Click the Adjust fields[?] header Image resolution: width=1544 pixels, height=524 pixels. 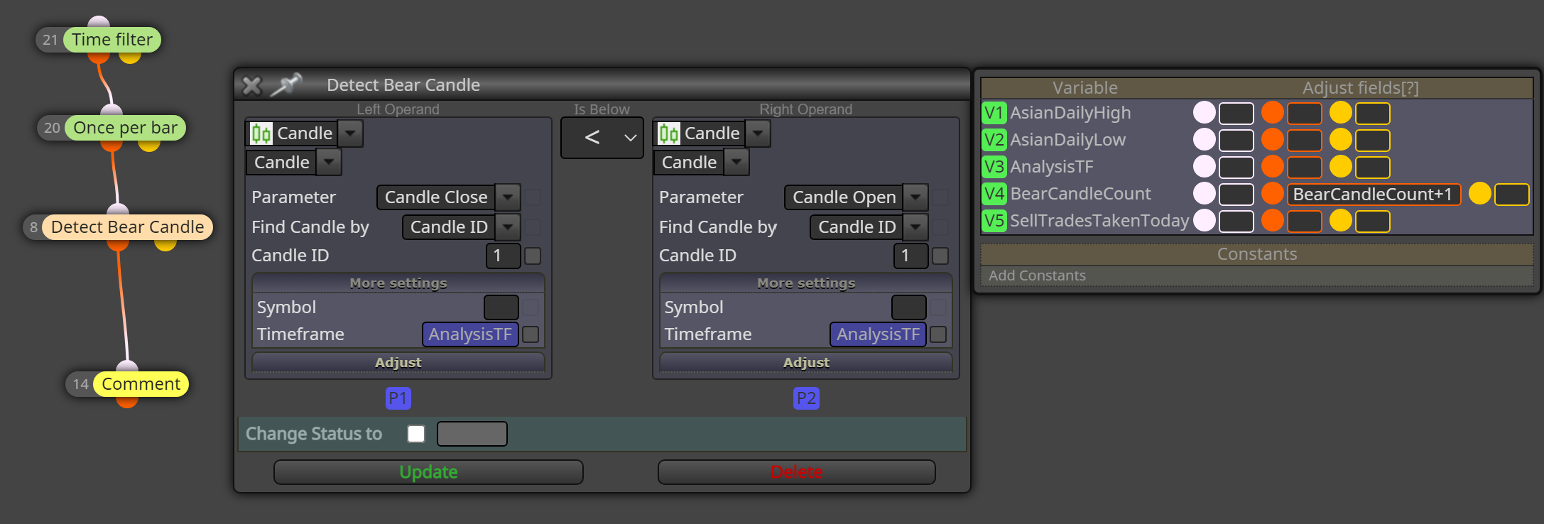(1360, 88)
